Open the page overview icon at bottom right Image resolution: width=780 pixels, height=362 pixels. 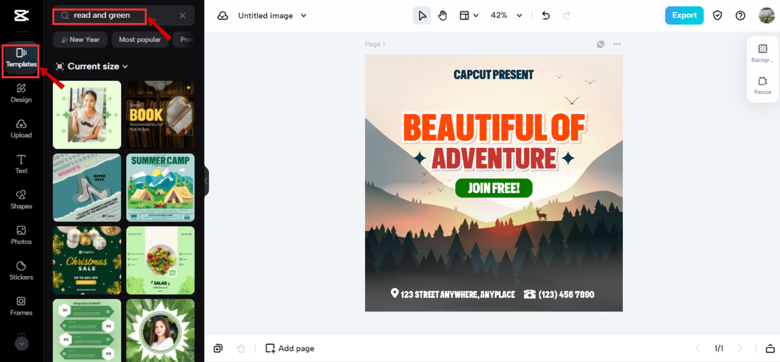point(770,349)
